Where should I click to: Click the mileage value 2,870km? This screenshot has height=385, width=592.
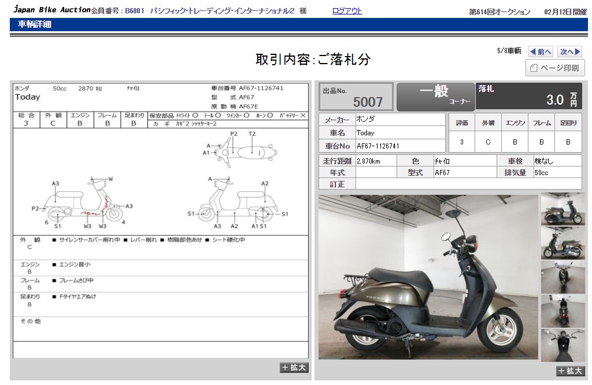(x=376, y=161)
